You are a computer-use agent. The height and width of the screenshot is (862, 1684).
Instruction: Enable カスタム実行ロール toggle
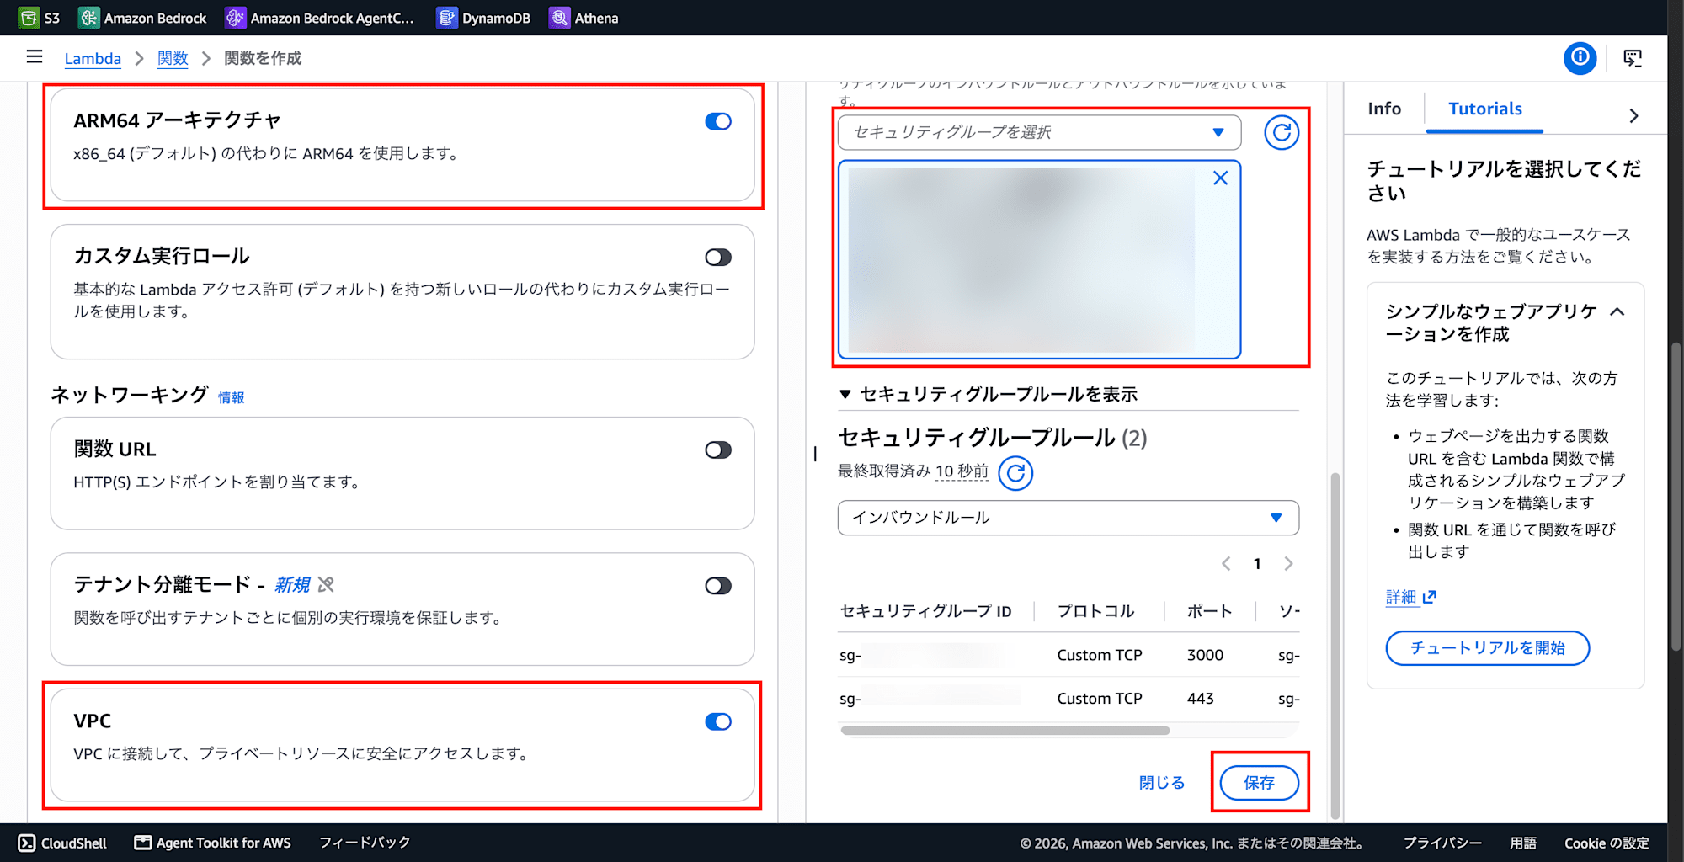[718, 258]
